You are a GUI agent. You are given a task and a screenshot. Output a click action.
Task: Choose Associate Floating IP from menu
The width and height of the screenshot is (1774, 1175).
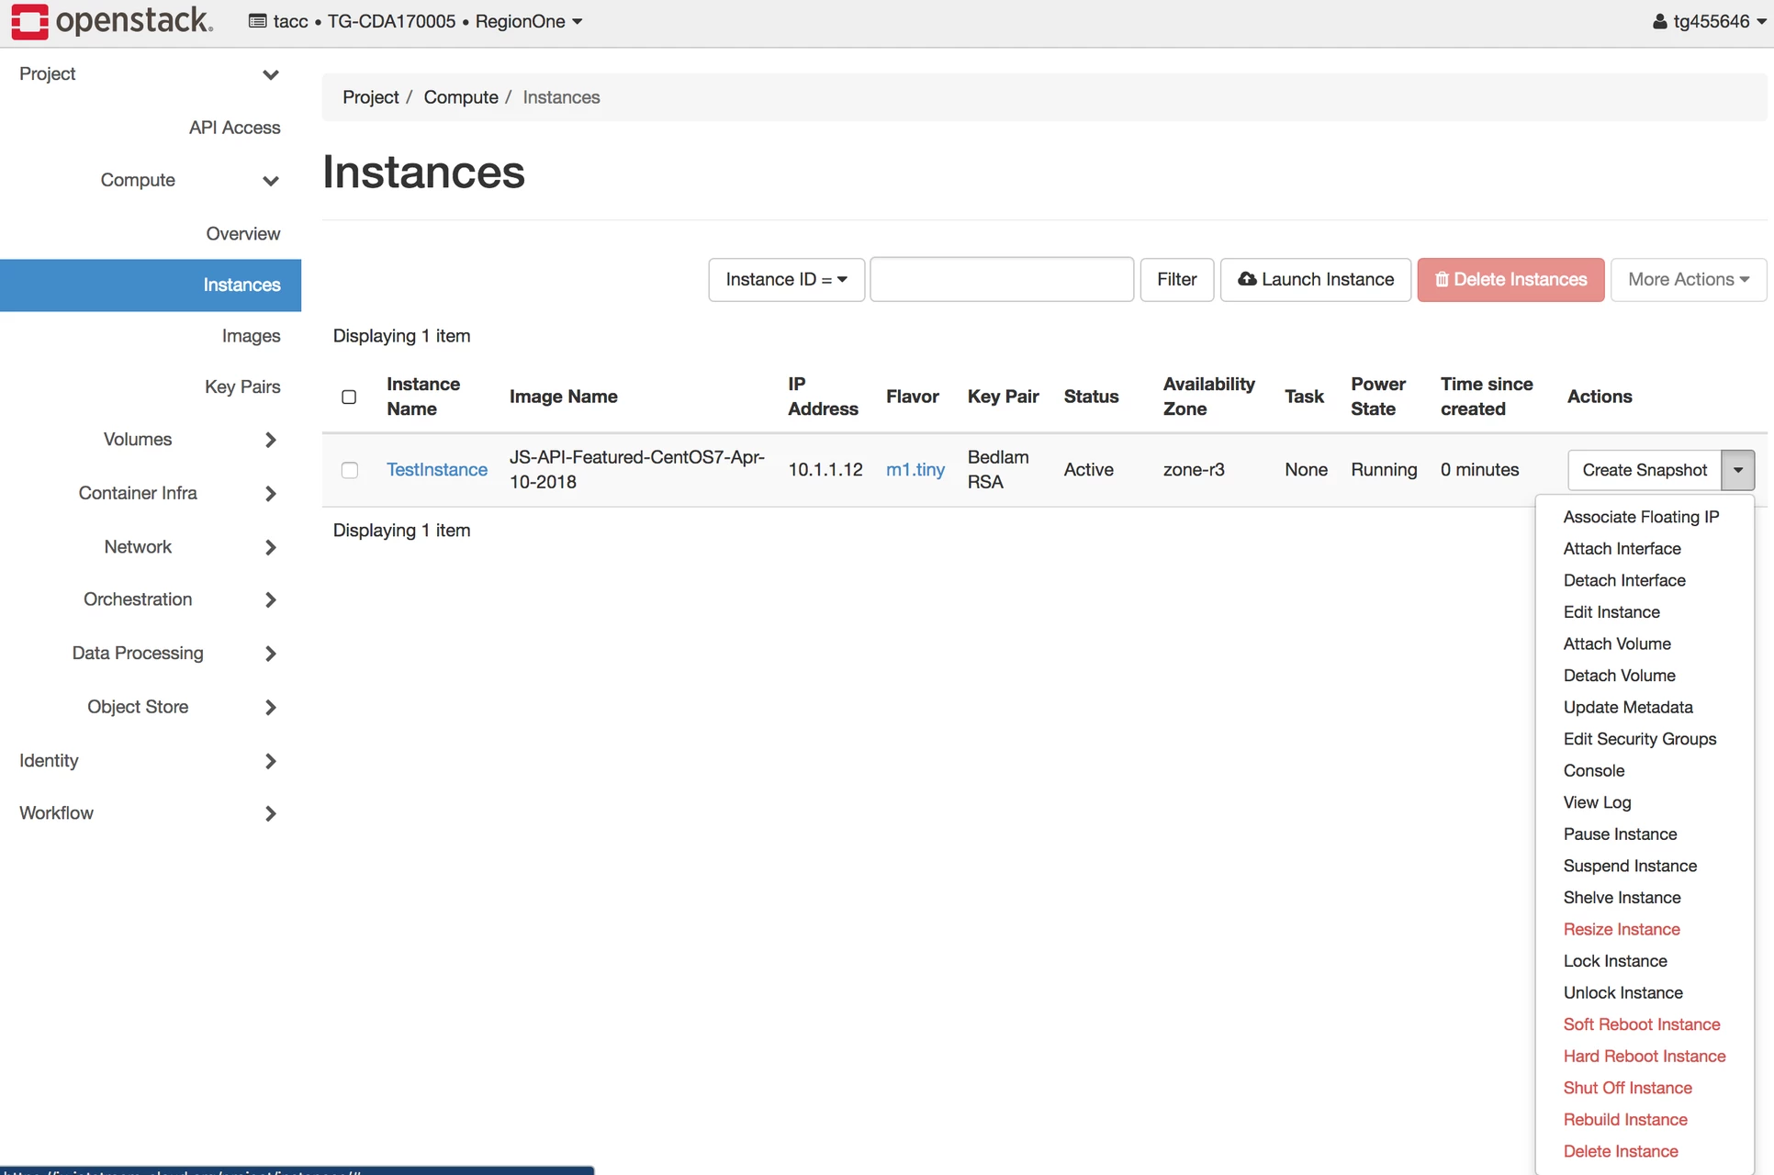click(1641, 517)
